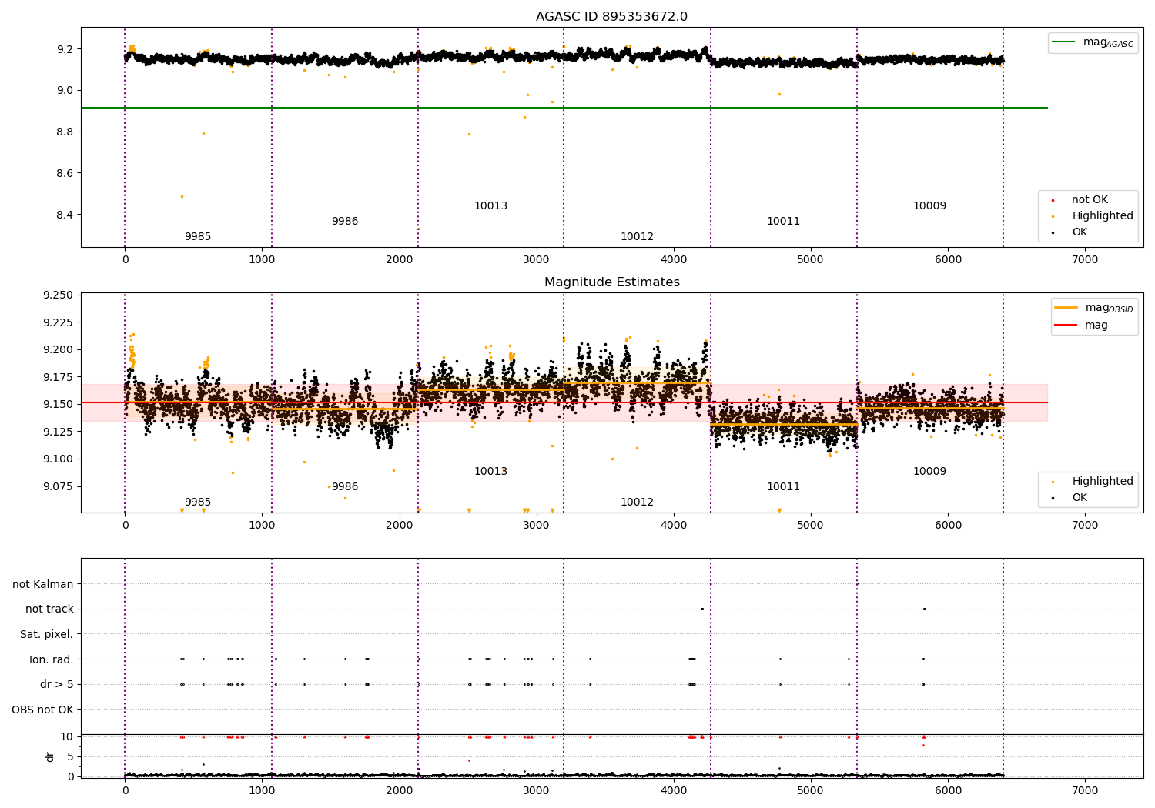Click the 9.125 y-axis tick label
This screenshot has width=1155, height=808.
tap(59, 432)
